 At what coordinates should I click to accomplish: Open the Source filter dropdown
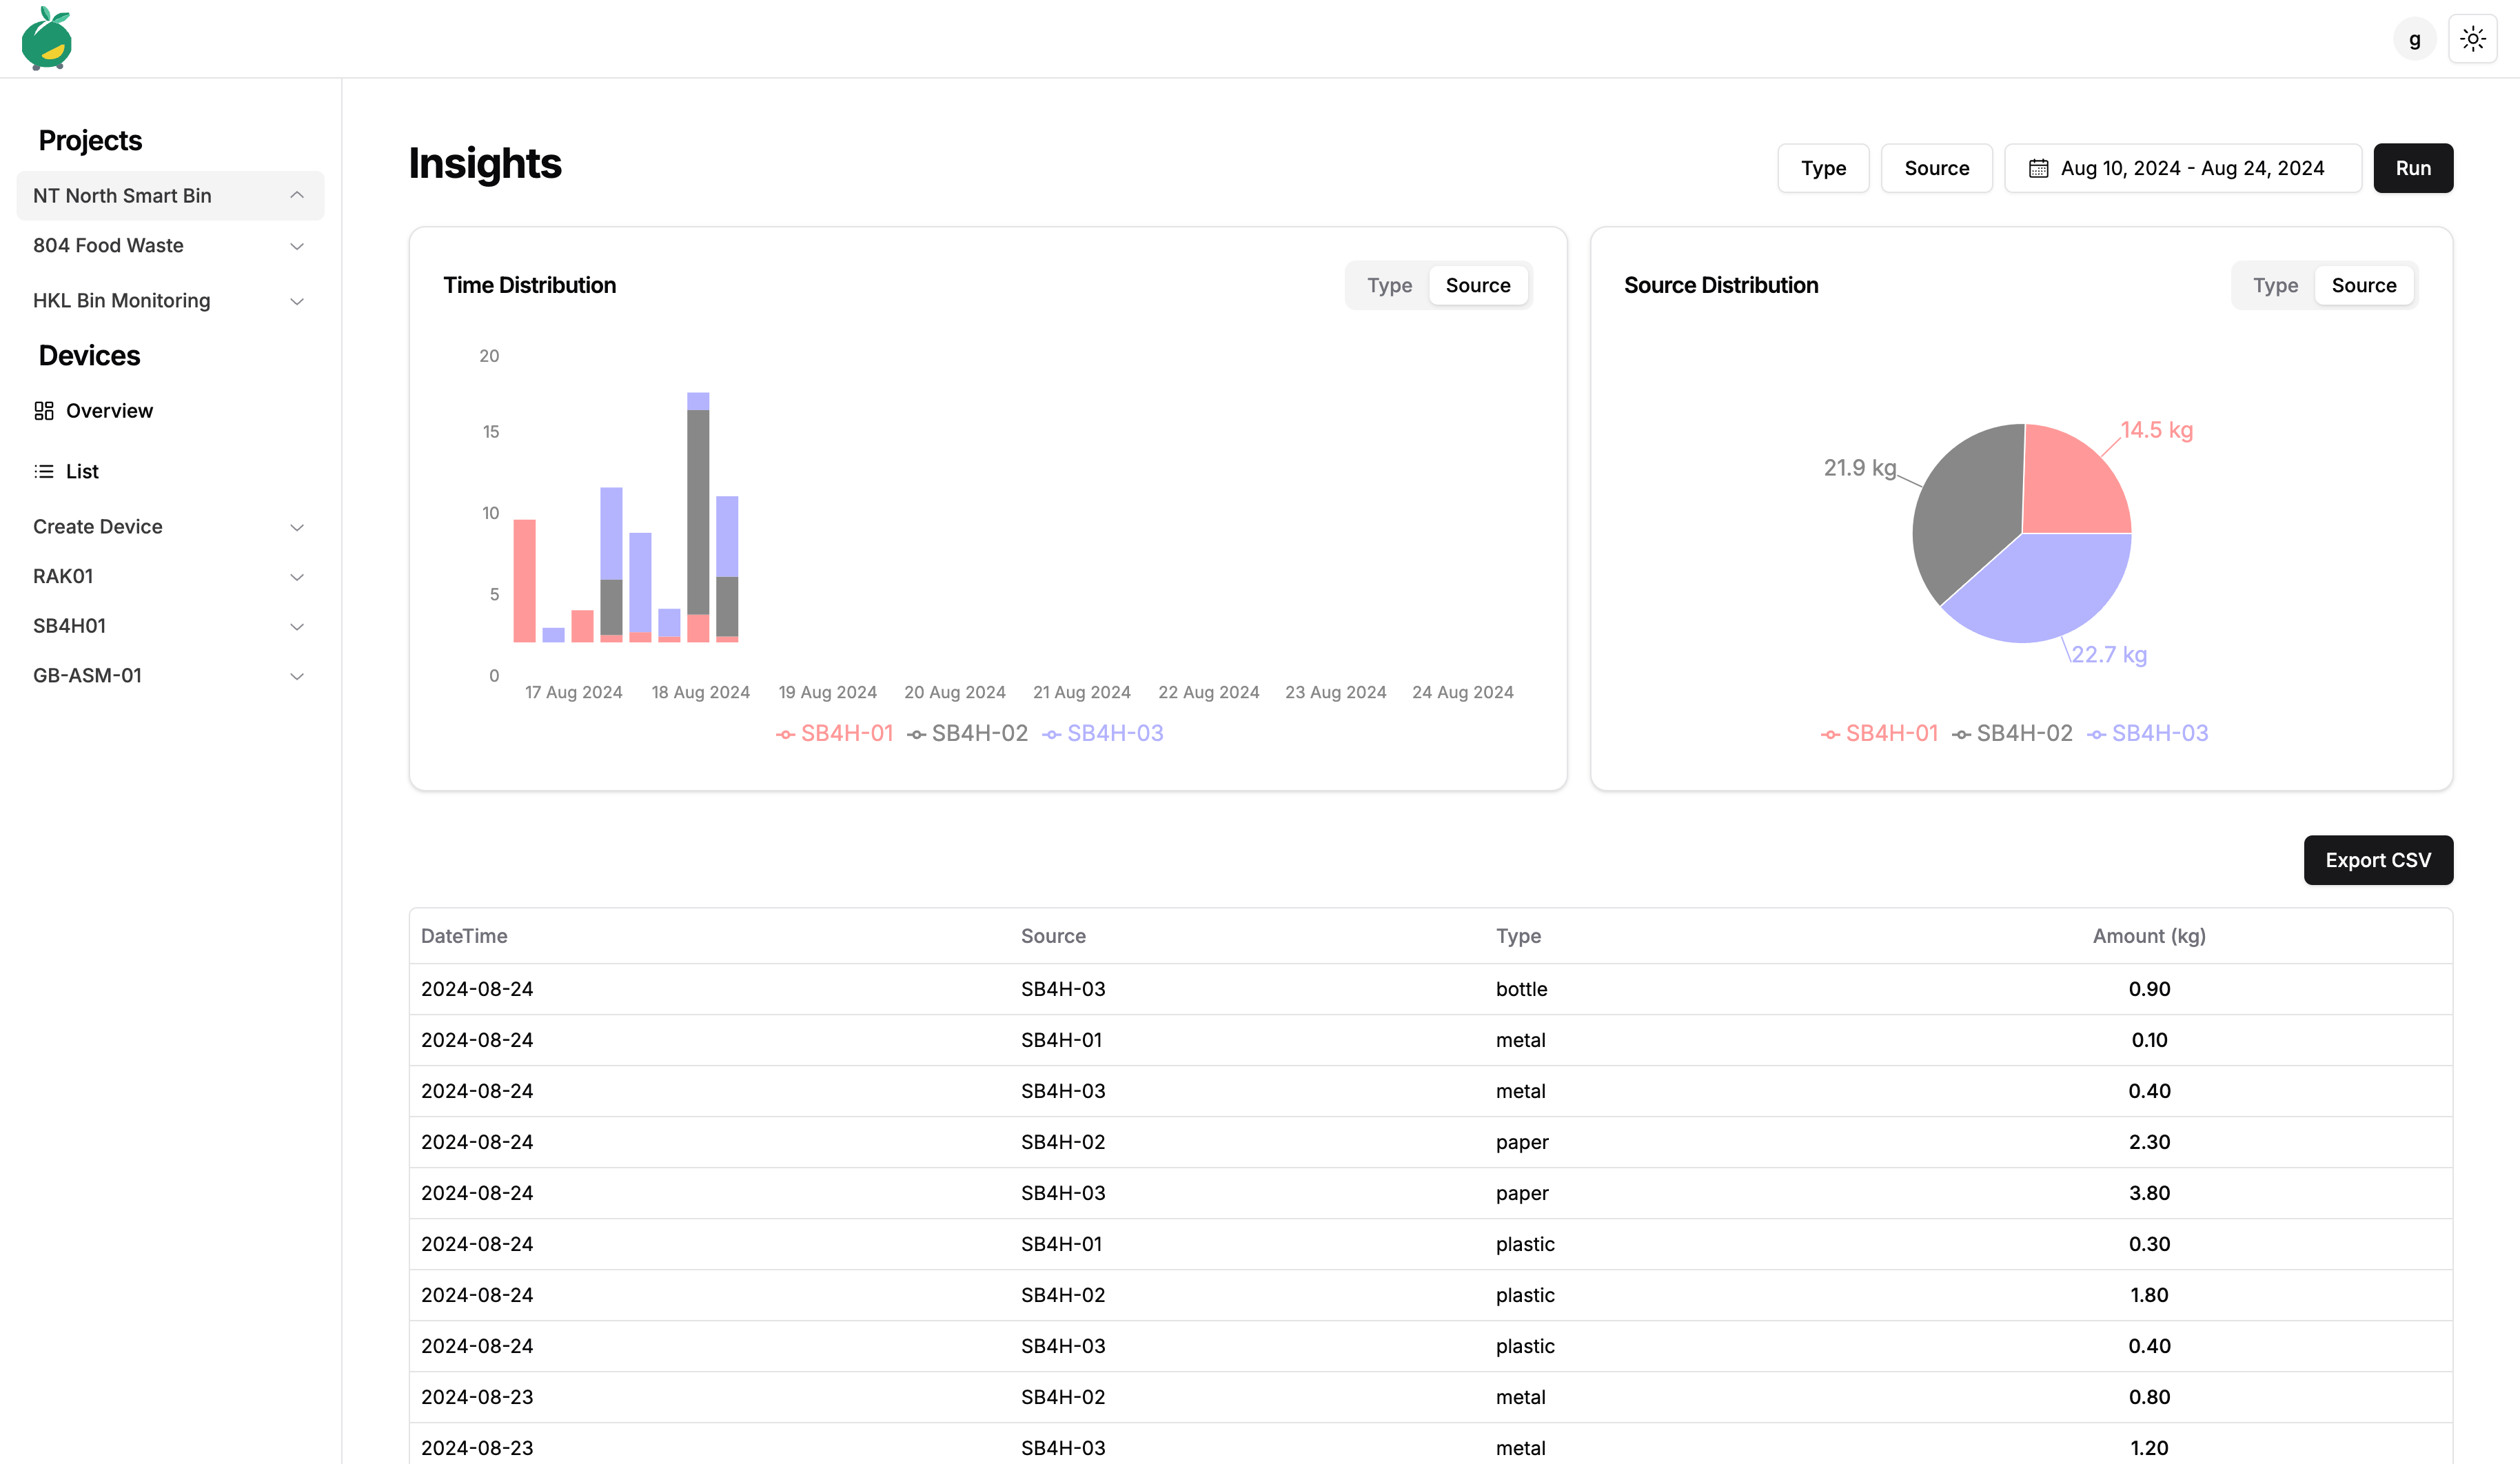pyautogui.click(x=1936, y=168)
